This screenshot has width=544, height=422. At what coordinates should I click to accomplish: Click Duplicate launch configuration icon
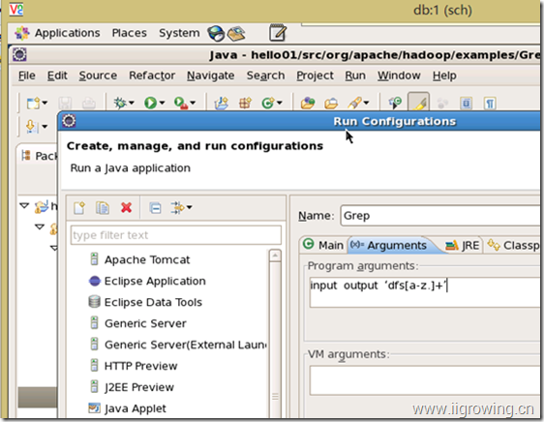click(x=103, y=208)
